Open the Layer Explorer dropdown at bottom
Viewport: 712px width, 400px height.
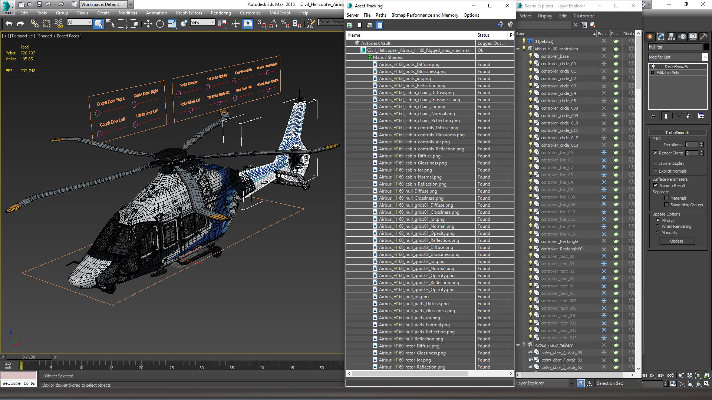571,383
